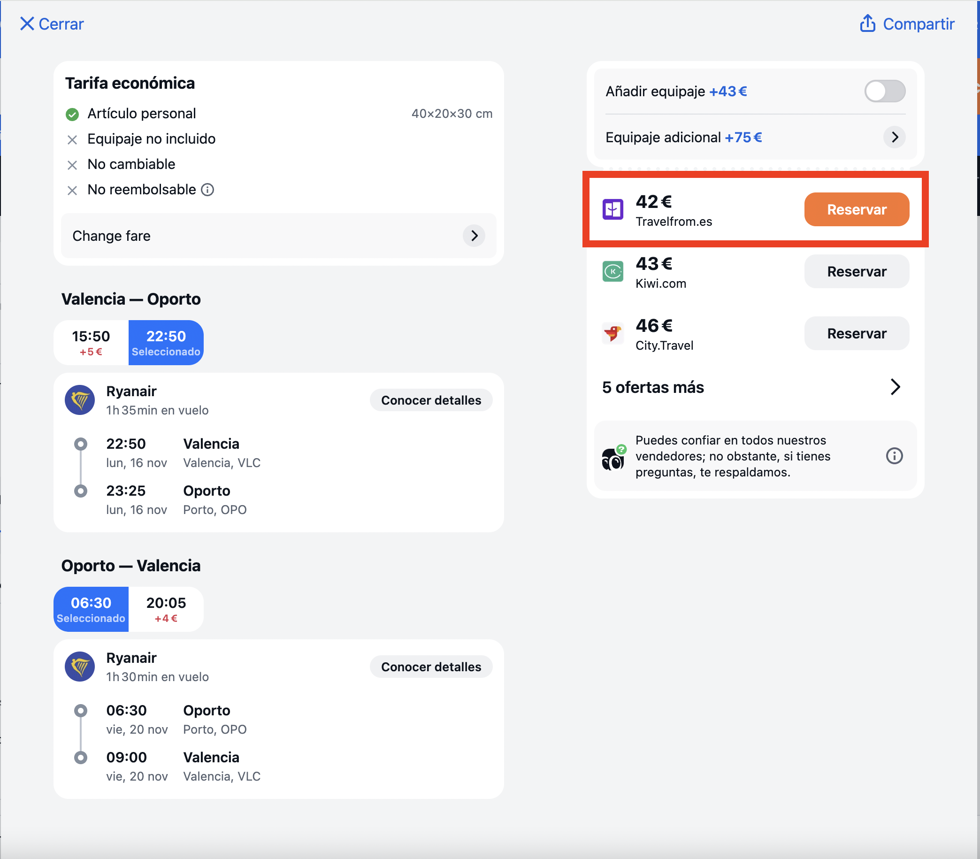This screenshot has width=980, height=859.
Task: Click the 1h 30min en vuelo duration
Action: click(157, 677)
